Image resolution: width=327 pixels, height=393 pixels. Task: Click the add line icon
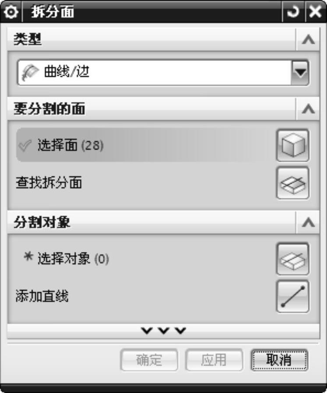click(293, 297)
